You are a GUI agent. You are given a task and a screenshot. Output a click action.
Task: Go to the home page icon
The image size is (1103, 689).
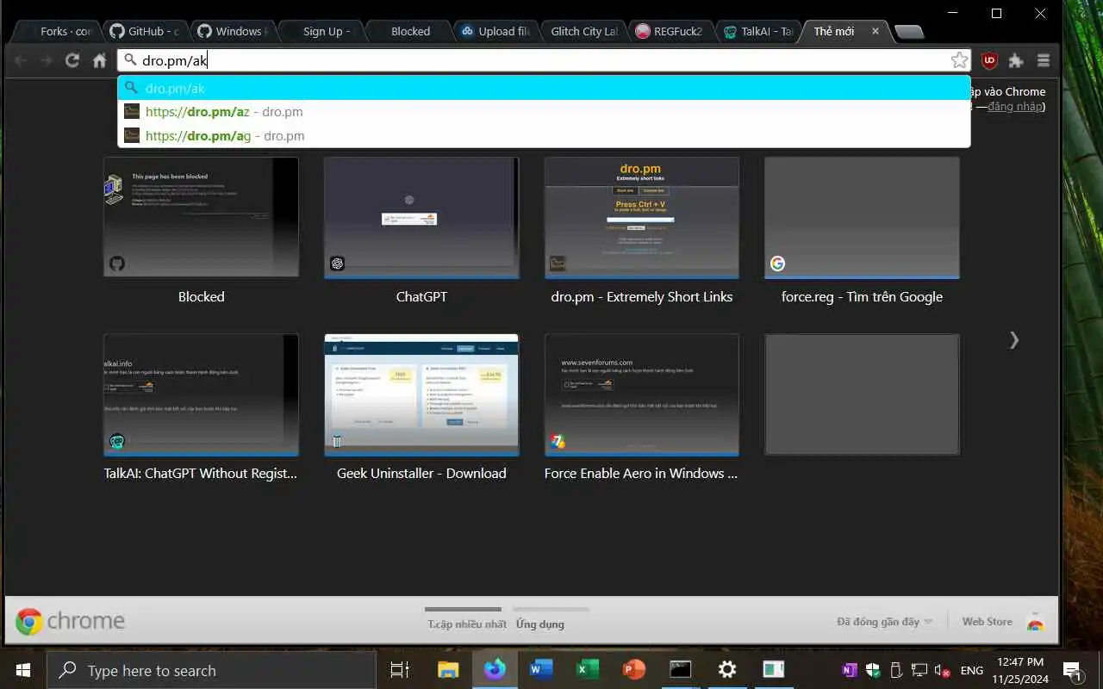pyautogui.click(x=100, y=60)
